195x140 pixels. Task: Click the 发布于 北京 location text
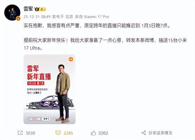[62, 17]
